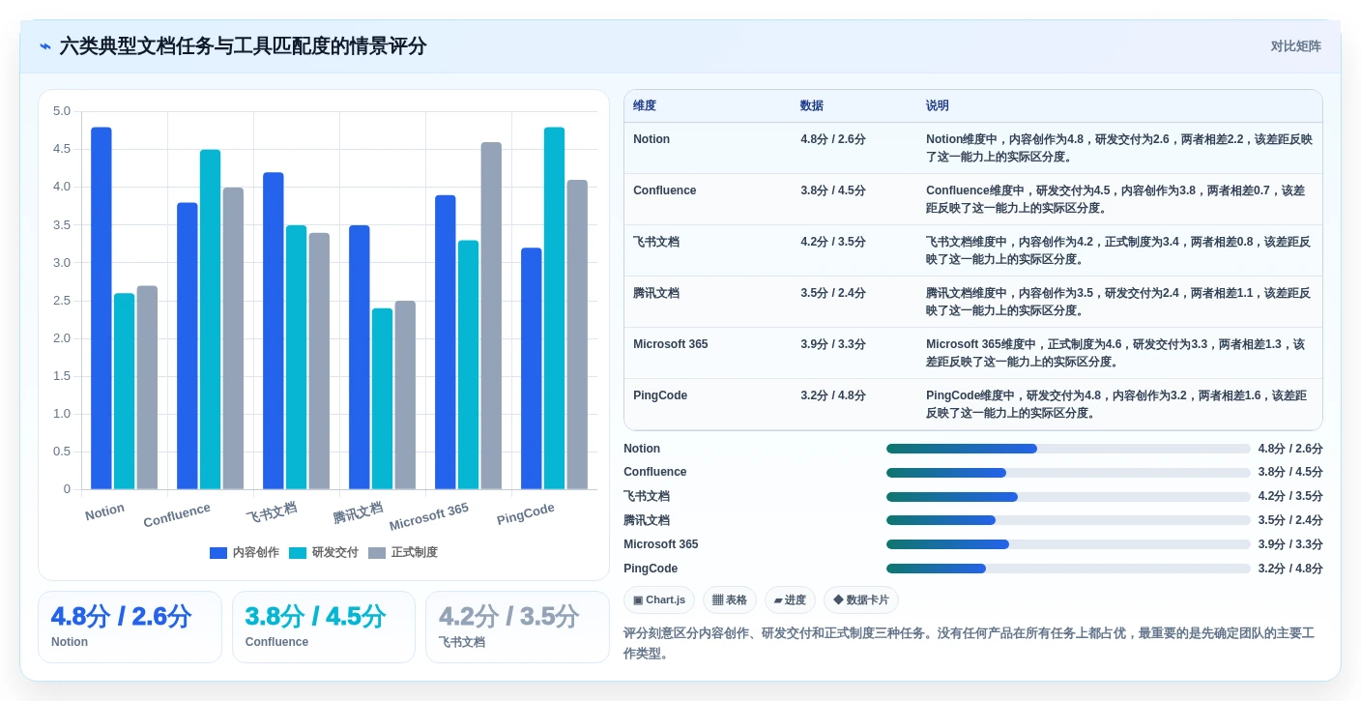Open the 飞书文档 4.2分 / 3.5分 data card
Viewport: 1361px width, 701px height.
click(x=517, y=627)
